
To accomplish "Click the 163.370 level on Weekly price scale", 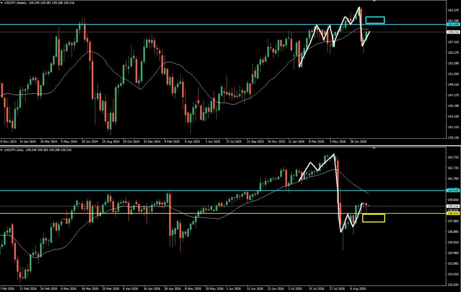I will pyautogui.click(x=453, y=10).
